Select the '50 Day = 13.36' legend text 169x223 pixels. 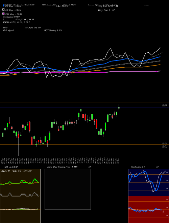tap(13, 10)
